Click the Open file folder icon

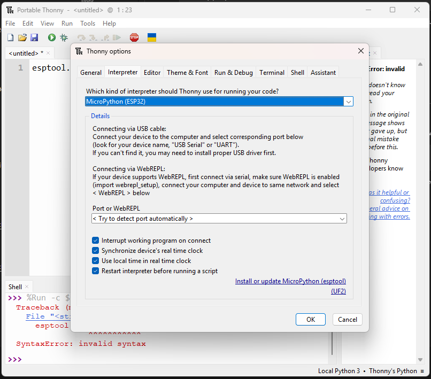tap(22, 37)
